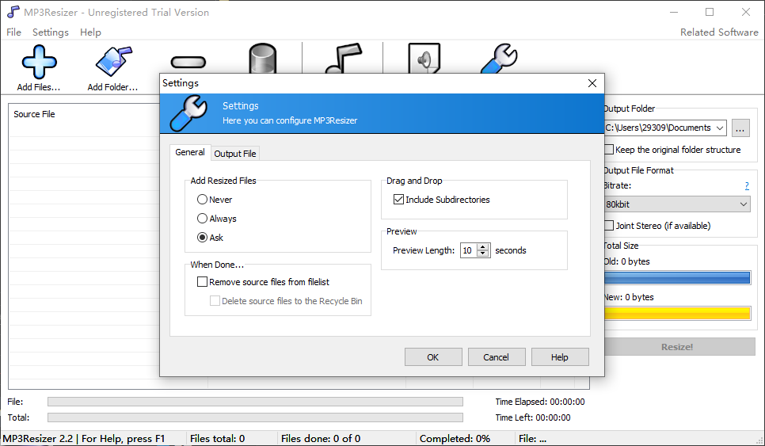Click 'Files total: 0' in status bar
The image size is (765, 446).
(x=218, y=439)
